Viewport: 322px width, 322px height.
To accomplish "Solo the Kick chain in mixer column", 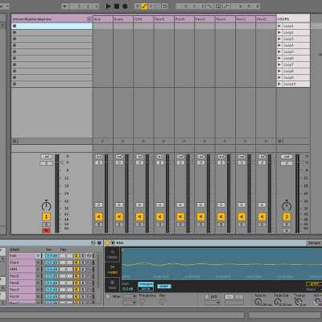I will (99, 225).
